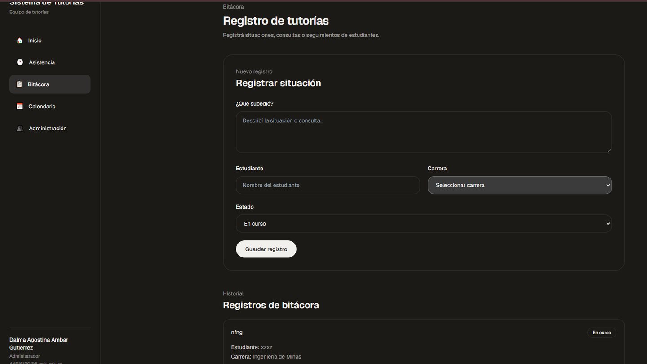Click the En curso badge on nfng record
The height and width of the screenshot is (364, 647).
coord(602,333)
